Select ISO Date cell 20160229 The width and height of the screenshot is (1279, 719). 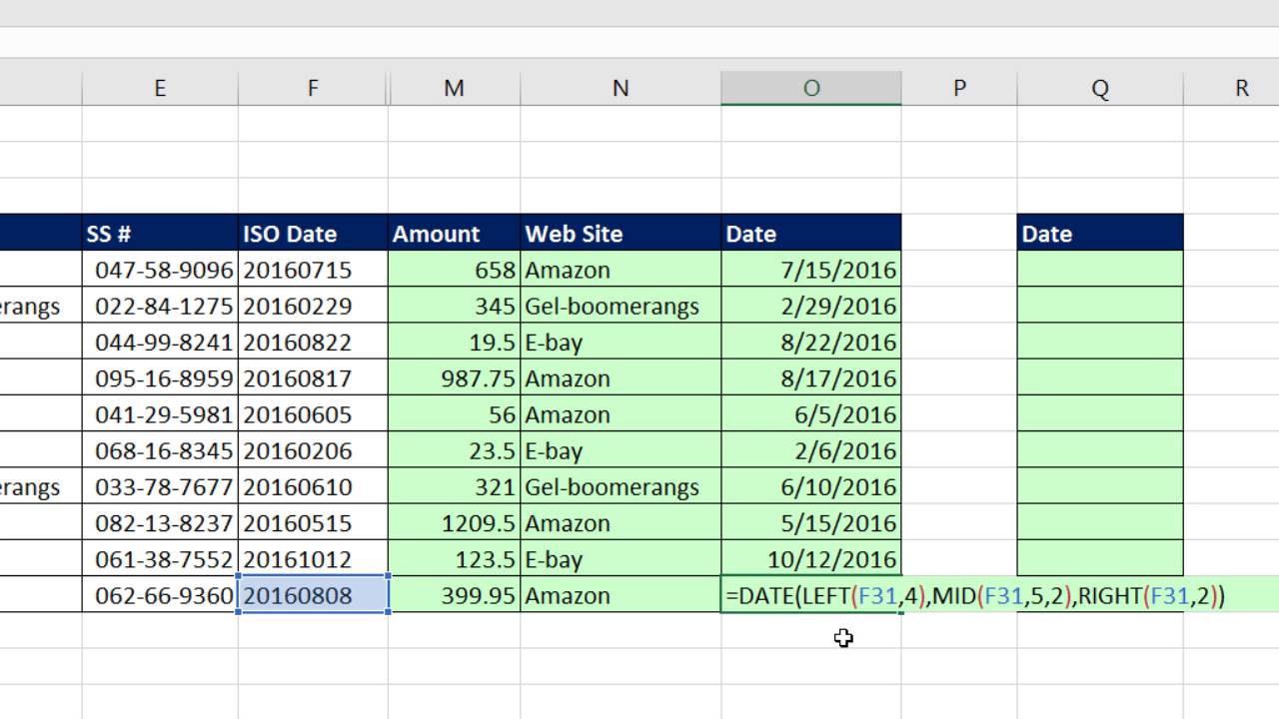tap(313, 306)
